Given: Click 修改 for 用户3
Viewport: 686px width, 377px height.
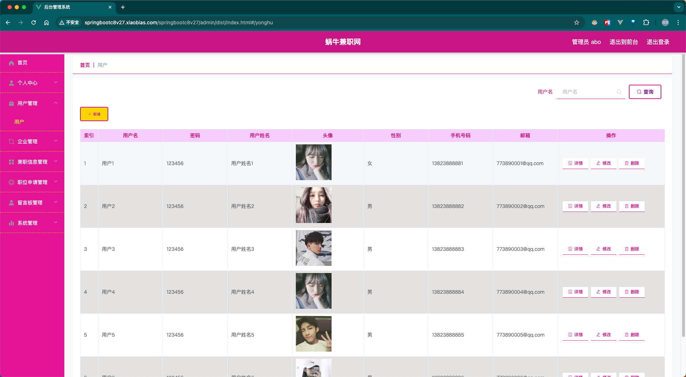Looking at the screenshot, I should tap(603, 249).
